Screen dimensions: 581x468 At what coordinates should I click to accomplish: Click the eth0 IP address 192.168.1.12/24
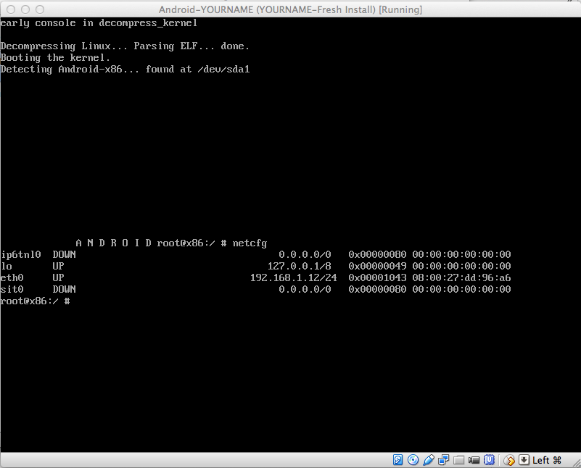click(294, 278)
